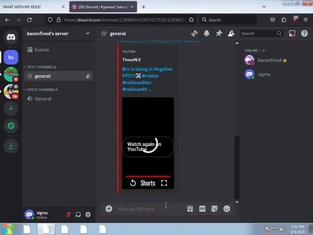The image size is (313, 235).
Task: Click Watch again on YouTube button
Action: point(148,147)
